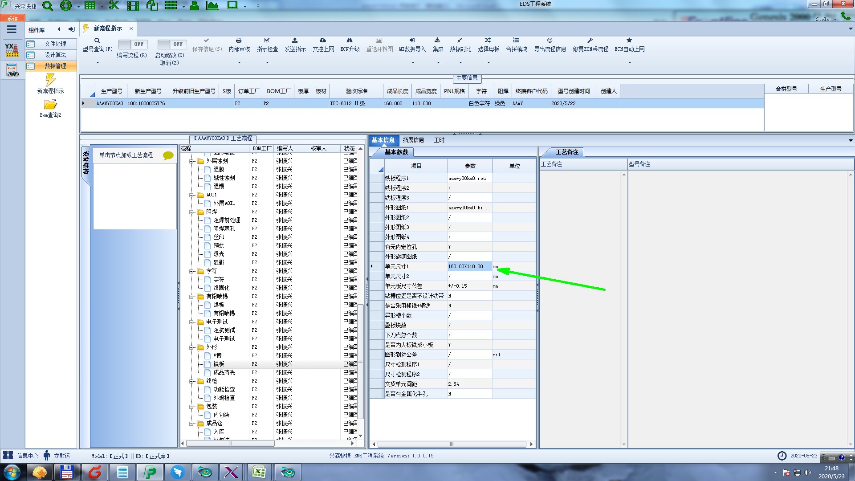Open dropdown arrow under 型号查询
The width and height of the screenshot is (855, 481).
pos(97,62)
